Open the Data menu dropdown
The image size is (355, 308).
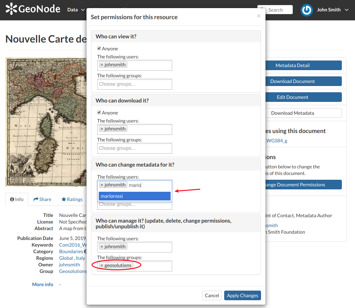point(76,10)
